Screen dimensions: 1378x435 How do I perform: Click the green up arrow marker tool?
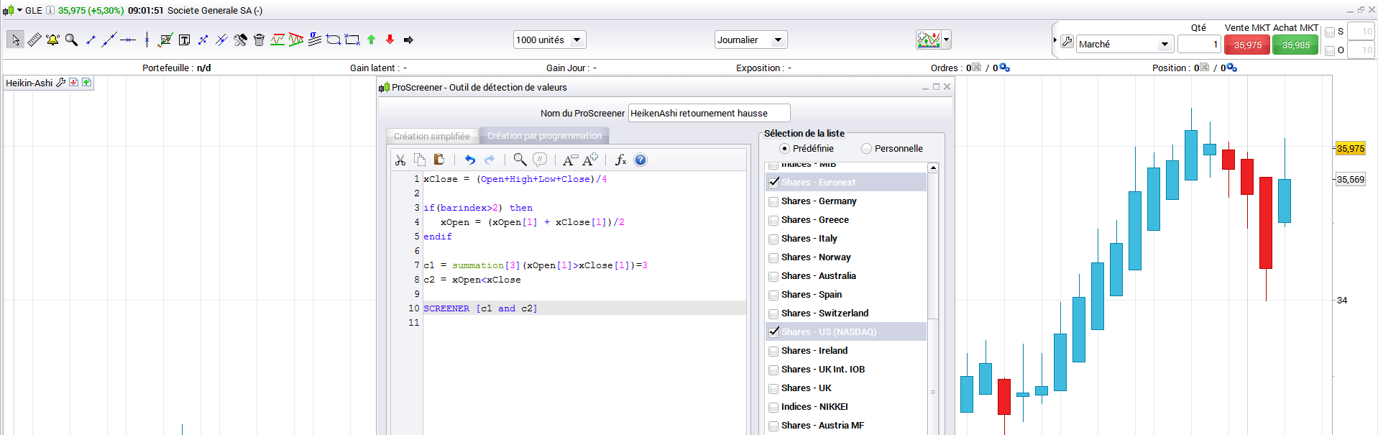tap(371, 40)
